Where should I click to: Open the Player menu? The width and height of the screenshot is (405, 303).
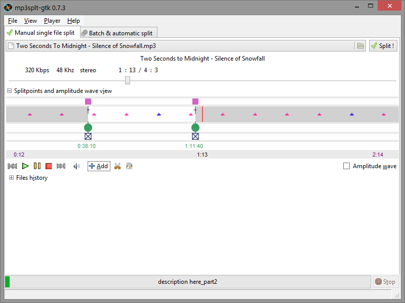coord(52,21)
